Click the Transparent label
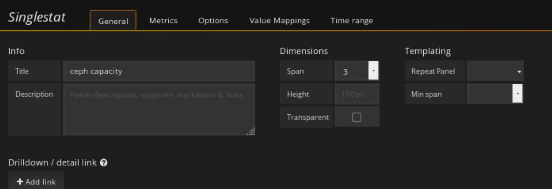The height and width of the screenshot is (189, 552). (308, 117)
